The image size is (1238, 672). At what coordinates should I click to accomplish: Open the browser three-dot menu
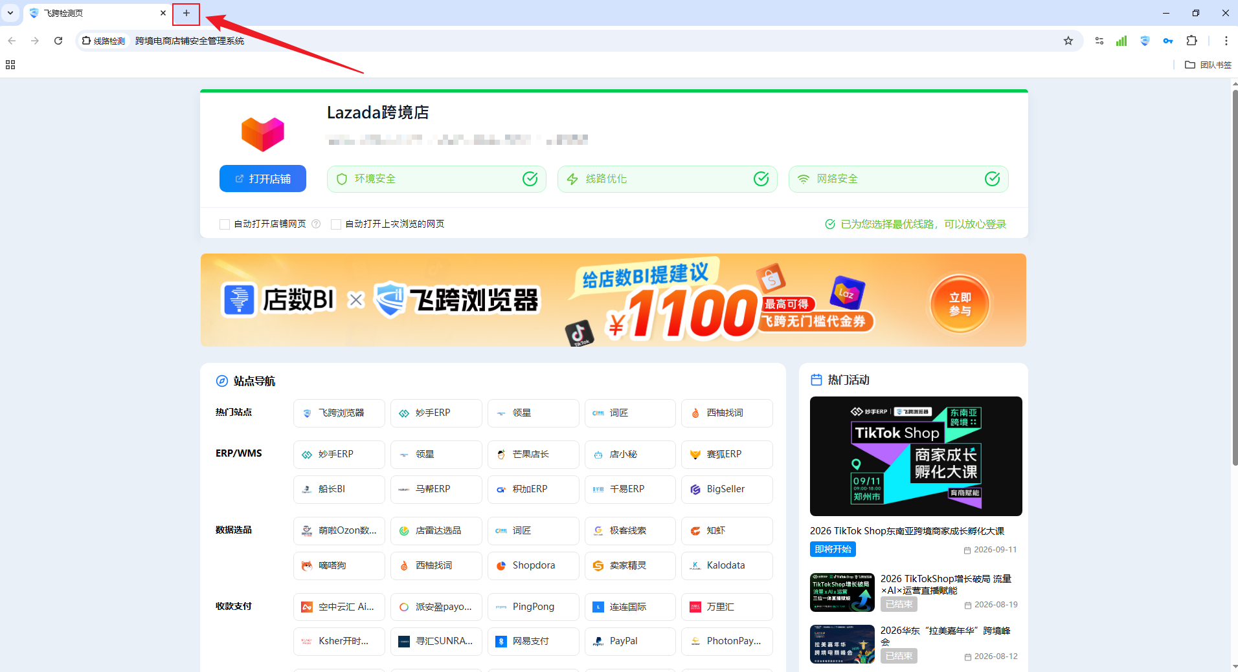click(1226, 41)
